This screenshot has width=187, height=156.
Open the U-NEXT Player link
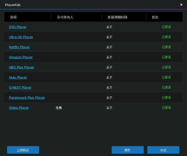(x=20, y=88)
